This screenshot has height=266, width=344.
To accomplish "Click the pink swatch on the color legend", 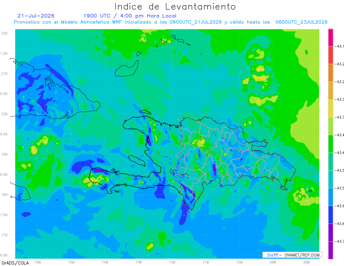I will 331,37.
